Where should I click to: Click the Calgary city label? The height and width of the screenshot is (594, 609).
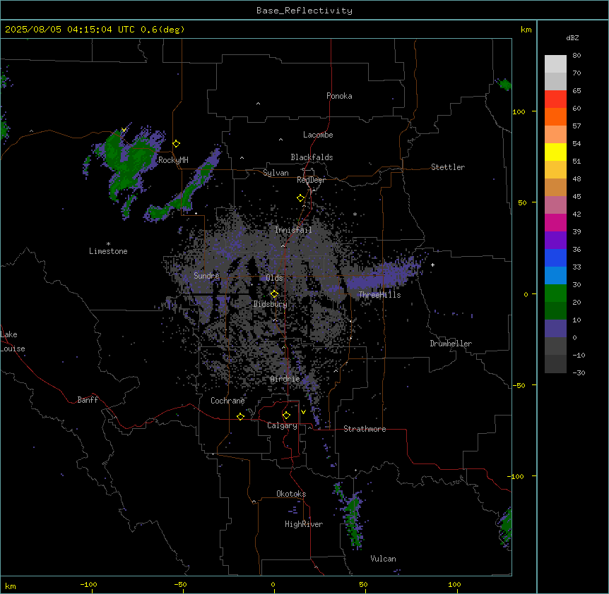coord(283,425)
